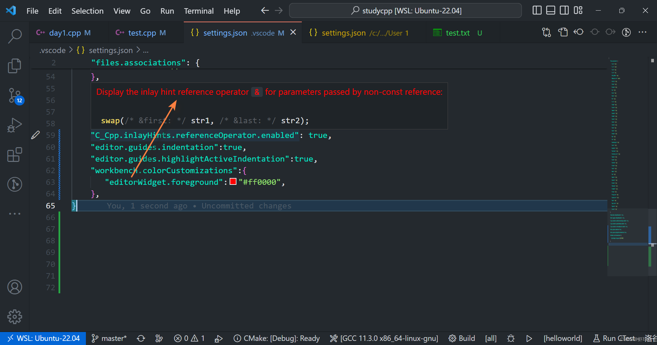
Task: Click the red #ff0000 color swatch
Action: 233,182
